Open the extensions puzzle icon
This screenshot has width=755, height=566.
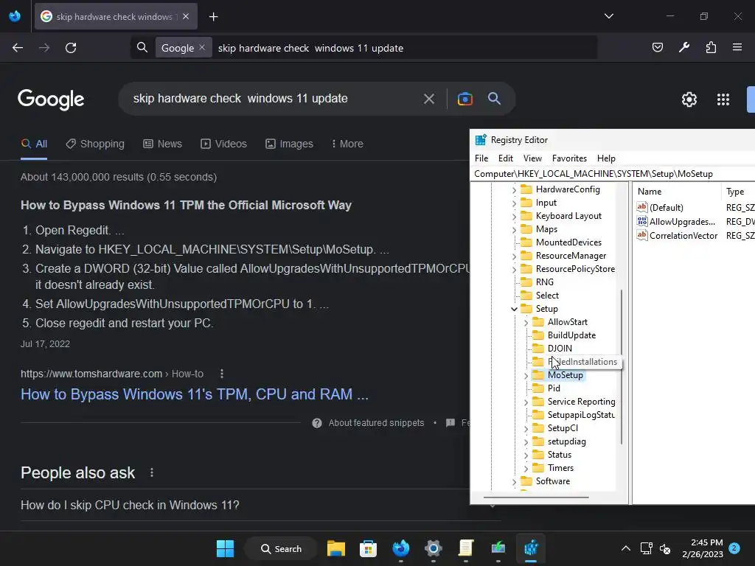tap(711, 47)
